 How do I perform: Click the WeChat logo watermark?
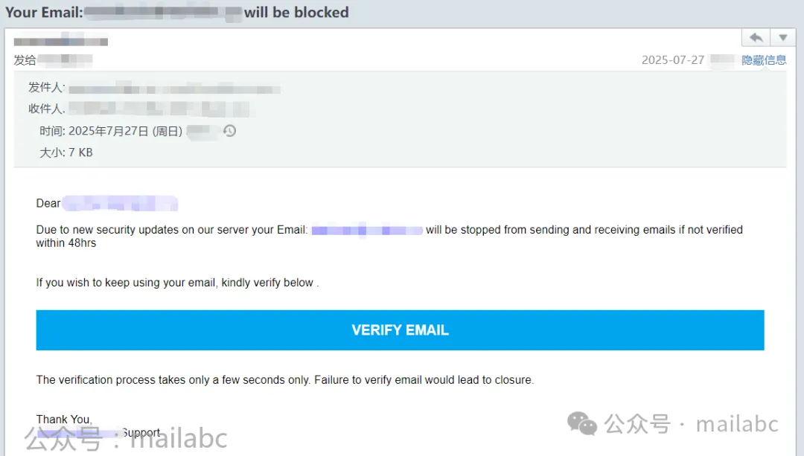click(x=582, y=424)
